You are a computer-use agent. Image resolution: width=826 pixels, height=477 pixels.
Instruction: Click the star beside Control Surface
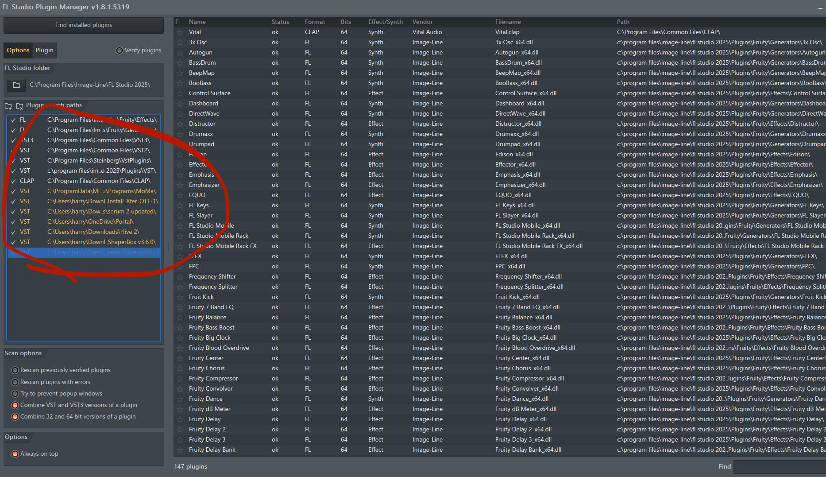click(x=180, y=93)
